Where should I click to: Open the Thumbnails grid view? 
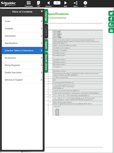click(x=28, y=4)
